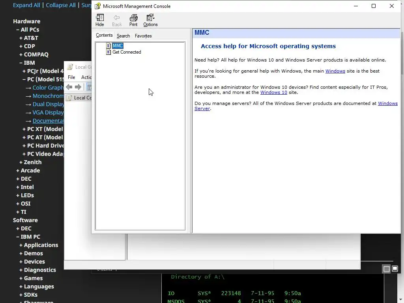
Task: Expand the Applications software node
Action: tap(39, 245)
